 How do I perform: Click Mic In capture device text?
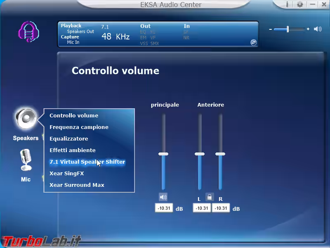click(x=73, y=42)
